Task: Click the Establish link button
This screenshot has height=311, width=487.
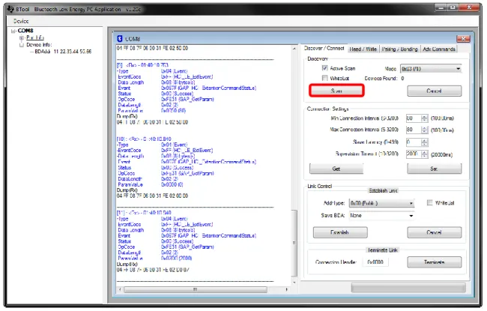Action: (340, 232)
